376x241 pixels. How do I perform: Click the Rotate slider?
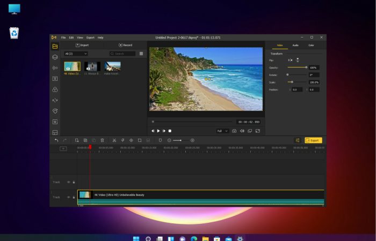(298, 75)
